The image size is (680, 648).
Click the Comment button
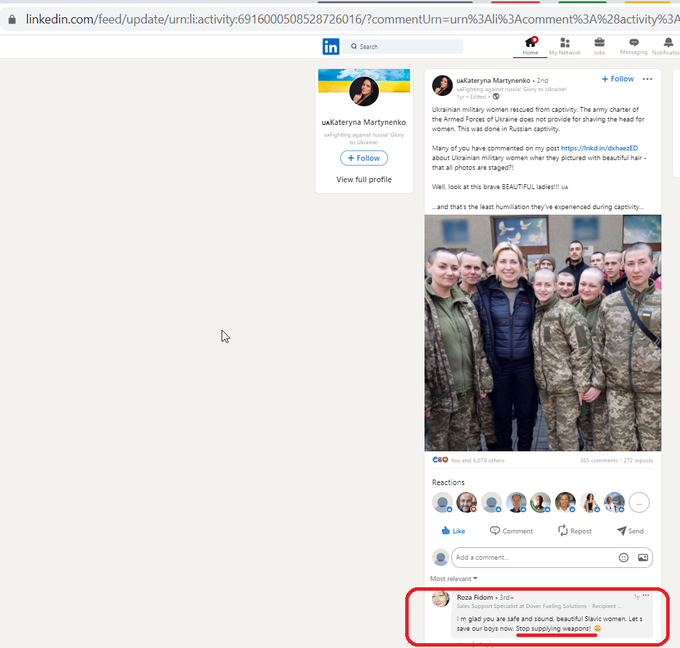click(x=512, y=531)
